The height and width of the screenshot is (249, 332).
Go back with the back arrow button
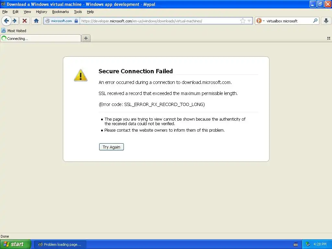coord(6,21)
